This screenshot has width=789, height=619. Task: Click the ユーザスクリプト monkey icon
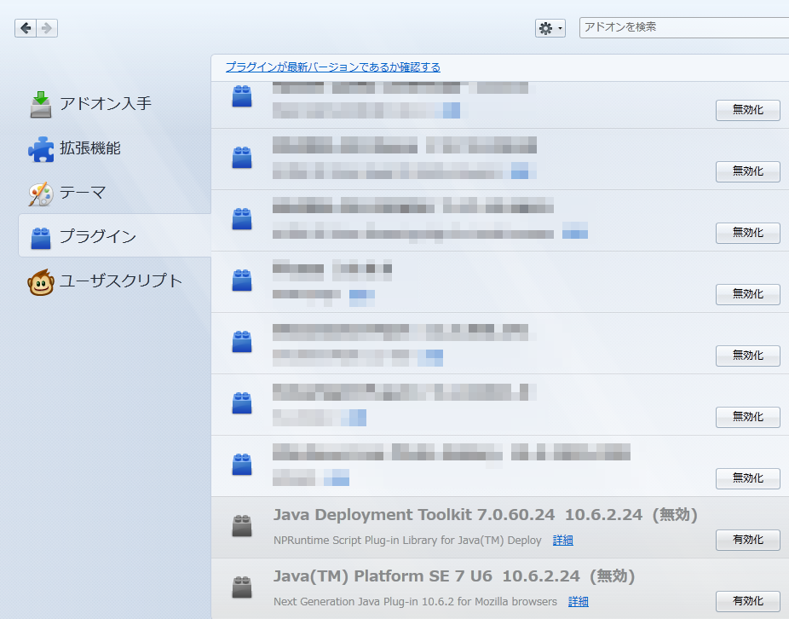[41, 282]
